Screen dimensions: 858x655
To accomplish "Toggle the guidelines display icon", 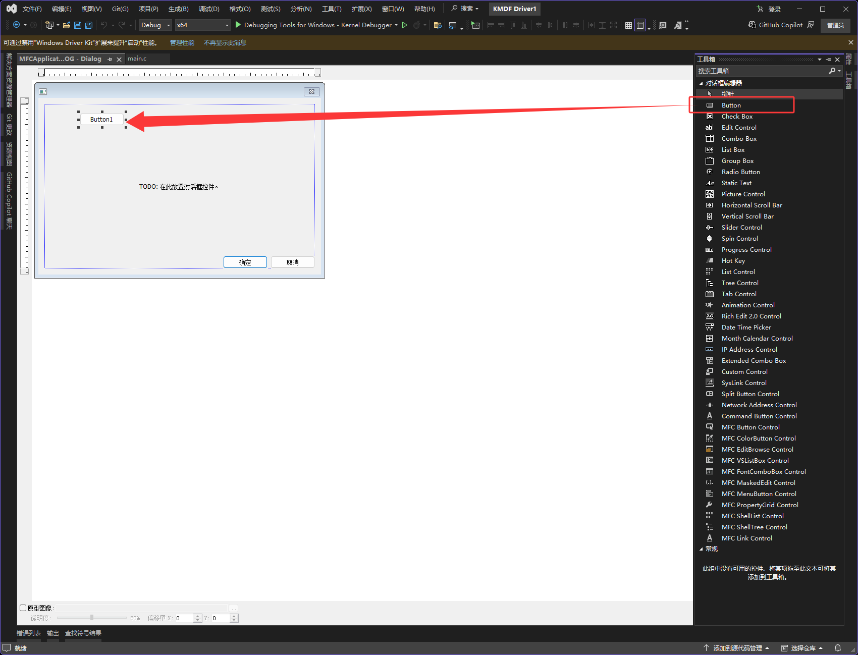I will click(x=640, y=25).
